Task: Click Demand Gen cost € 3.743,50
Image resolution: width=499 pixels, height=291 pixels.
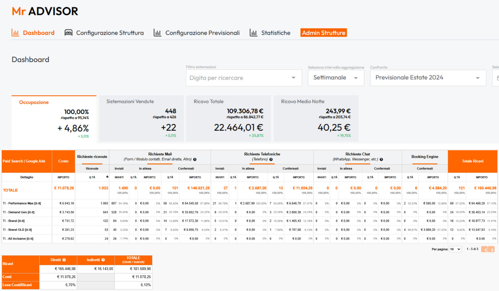Action: point(67,212)
